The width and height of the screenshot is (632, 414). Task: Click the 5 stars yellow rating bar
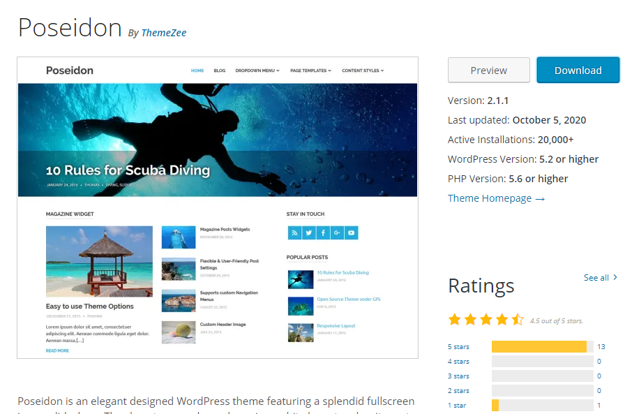[x=539, y=346]
